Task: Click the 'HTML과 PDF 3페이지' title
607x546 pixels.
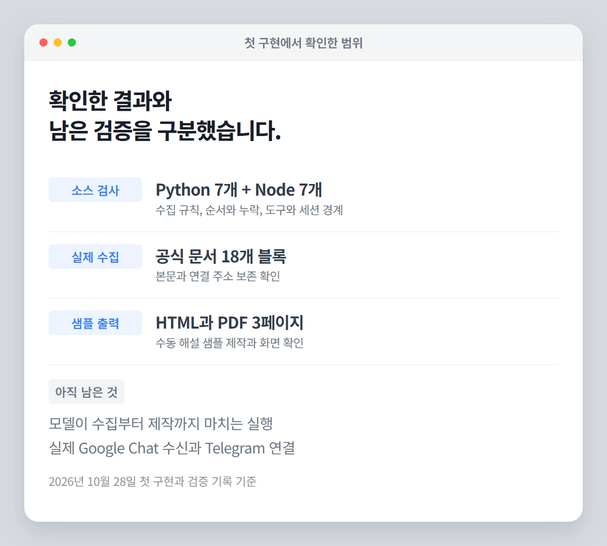Action: tap(230, 323)
